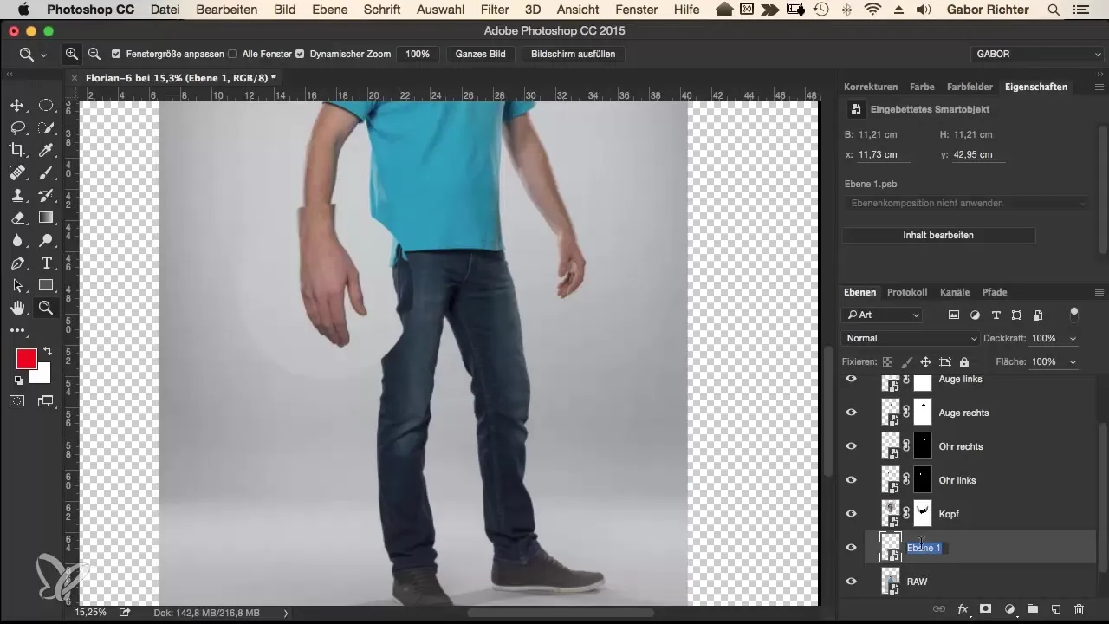Open the GABOR workspace dropdown
Image resolution: width=1109 pixels, height=624 pixels.
tap(1037, 54)
